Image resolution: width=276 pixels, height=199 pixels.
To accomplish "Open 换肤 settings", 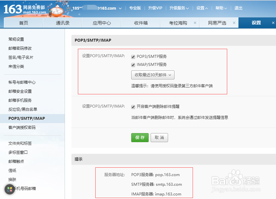I will pos(12,180).
